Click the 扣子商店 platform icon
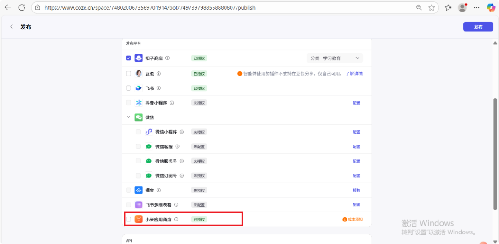 (139, 58)
